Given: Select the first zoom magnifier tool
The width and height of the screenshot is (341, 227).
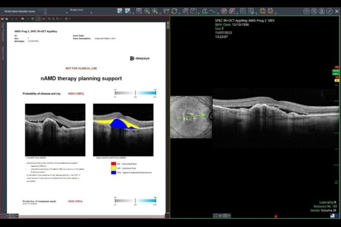Looking at the screenshot, I should pyautogui.click(x=147, y=10).
